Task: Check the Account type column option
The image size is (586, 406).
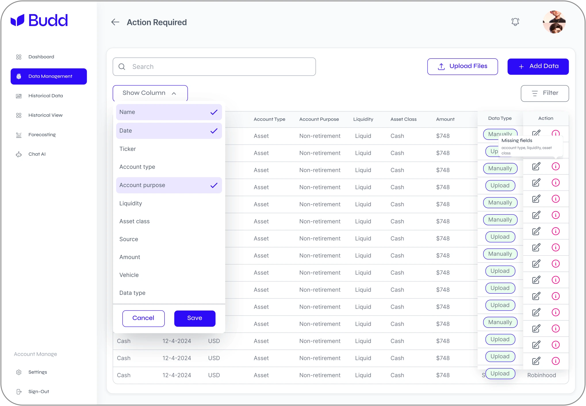Action: tap(169, 167)
